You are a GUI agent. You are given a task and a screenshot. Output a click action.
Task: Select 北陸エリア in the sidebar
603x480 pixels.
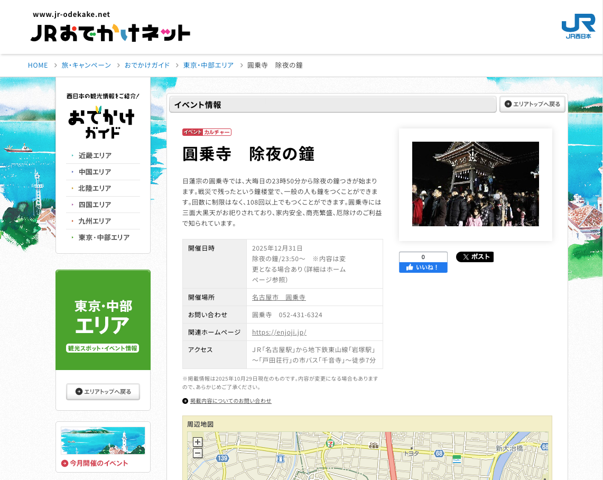pos(95,188)
